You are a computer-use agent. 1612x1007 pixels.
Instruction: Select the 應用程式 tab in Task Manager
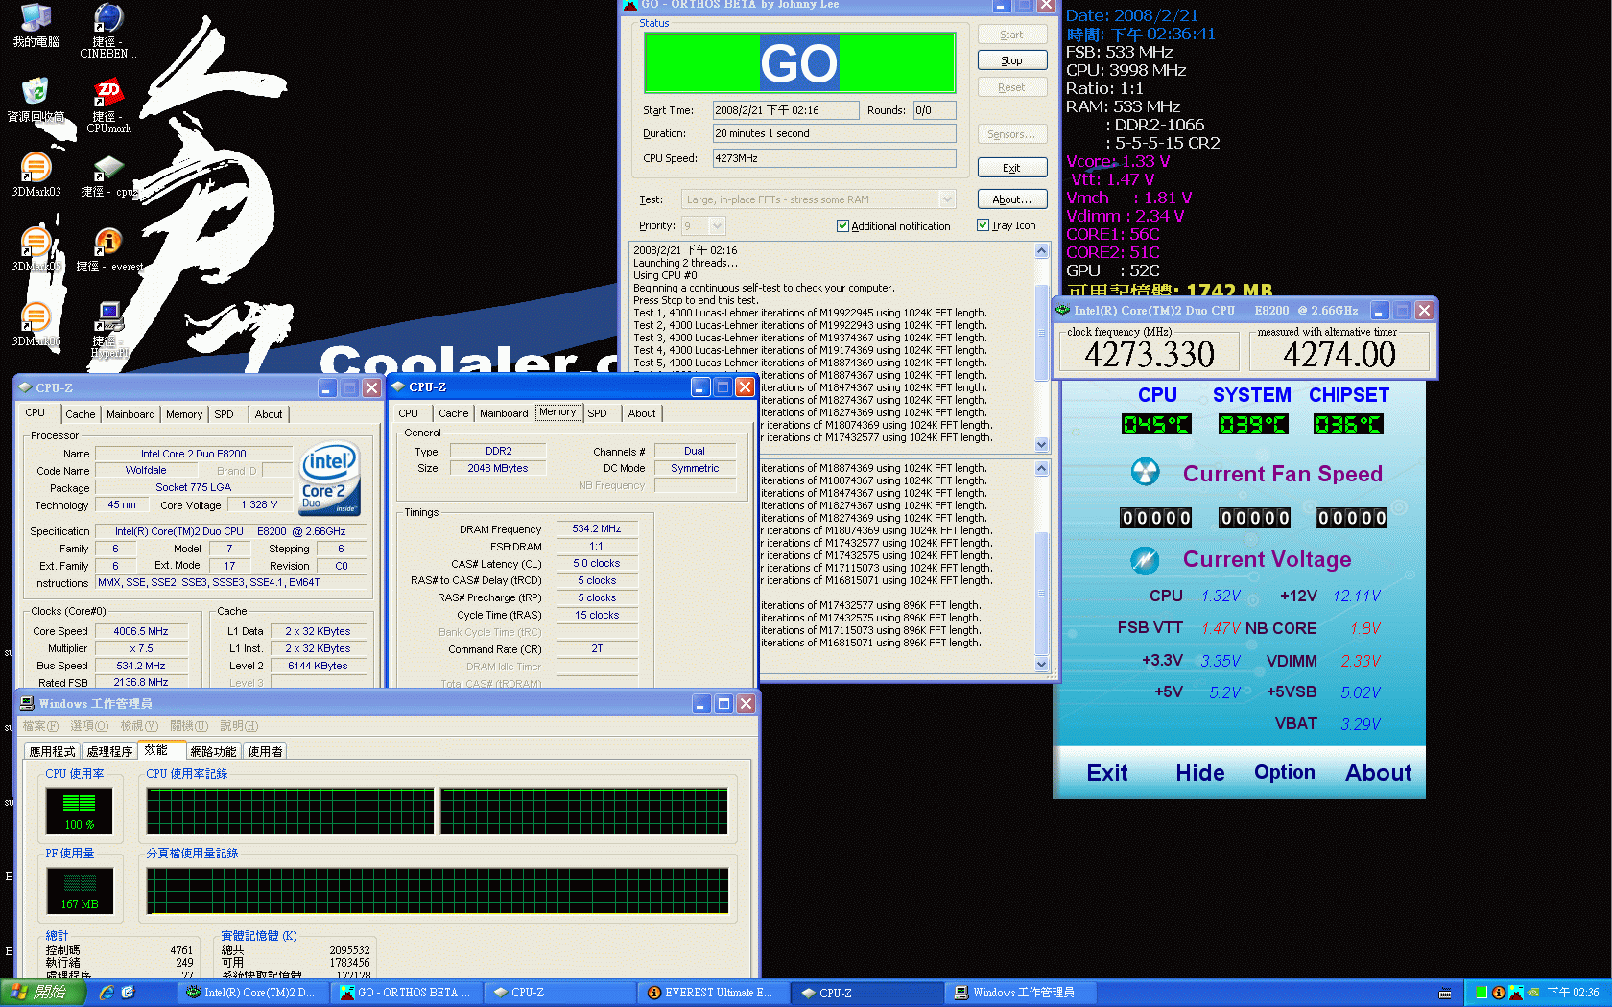point(52,751)
